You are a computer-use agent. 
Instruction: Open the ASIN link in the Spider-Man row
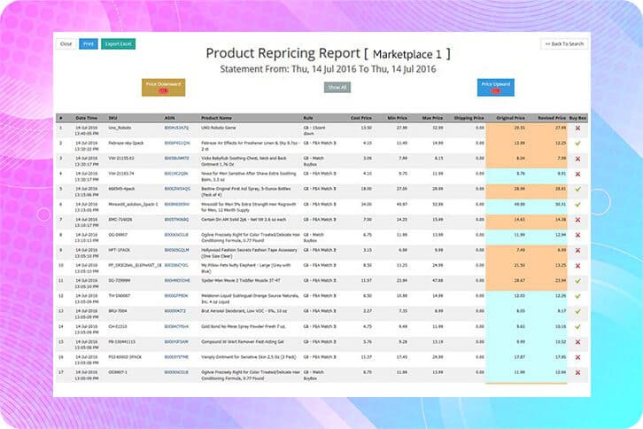click(177, 281)
